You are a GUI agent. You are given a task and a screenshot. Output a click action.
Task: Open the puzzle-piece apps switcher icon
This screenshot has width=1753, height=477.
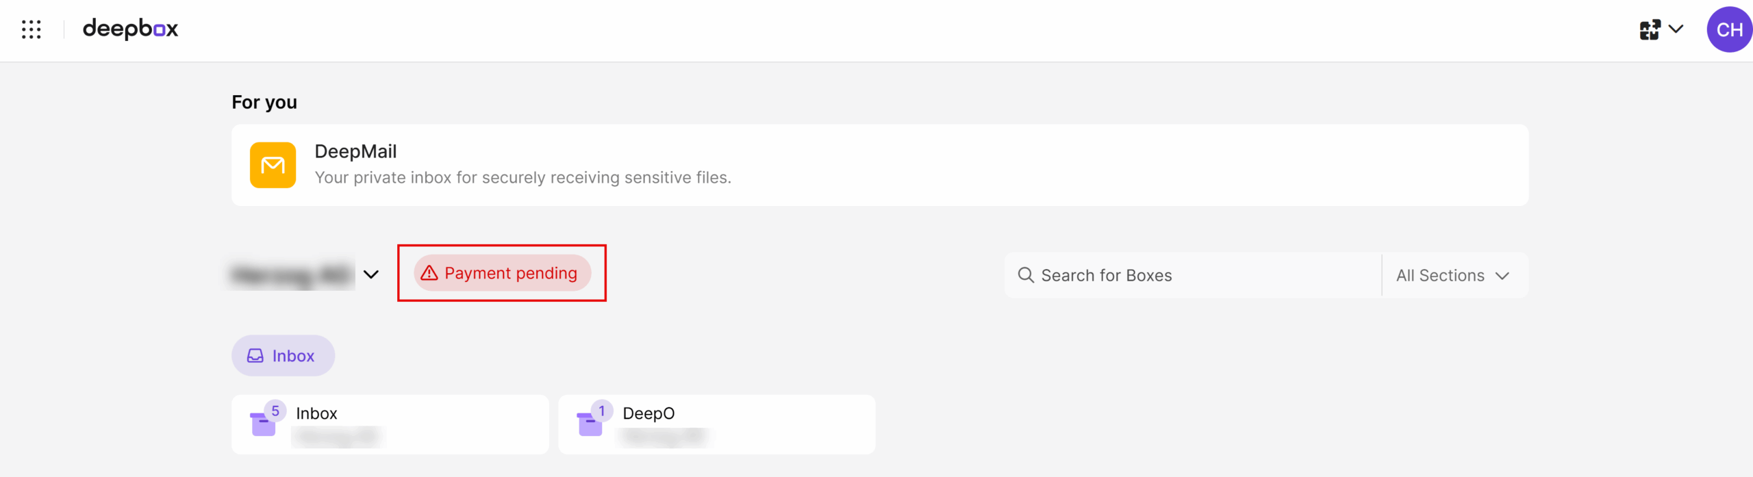point(1650,29)
